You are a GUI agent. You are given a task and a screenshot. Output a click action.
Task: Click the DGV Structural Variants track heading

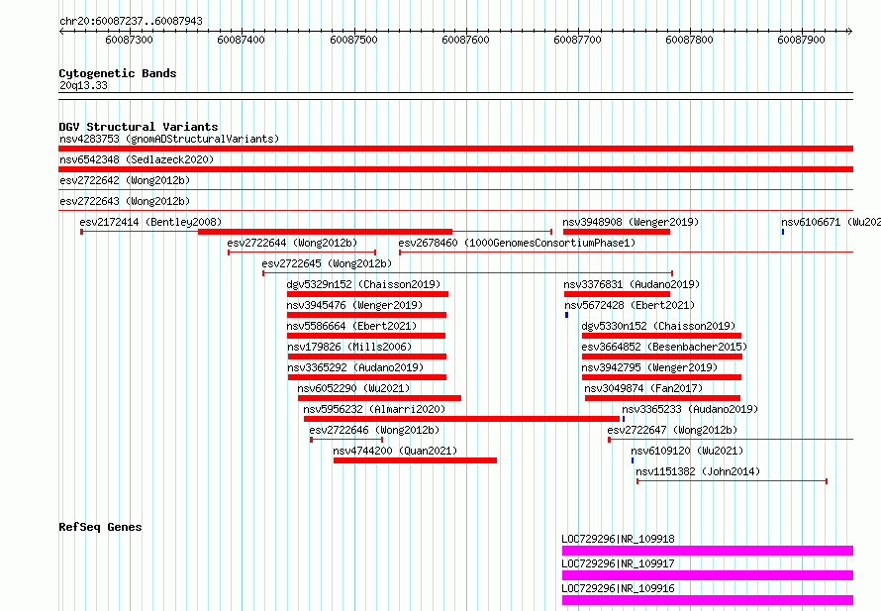point(139,127)
